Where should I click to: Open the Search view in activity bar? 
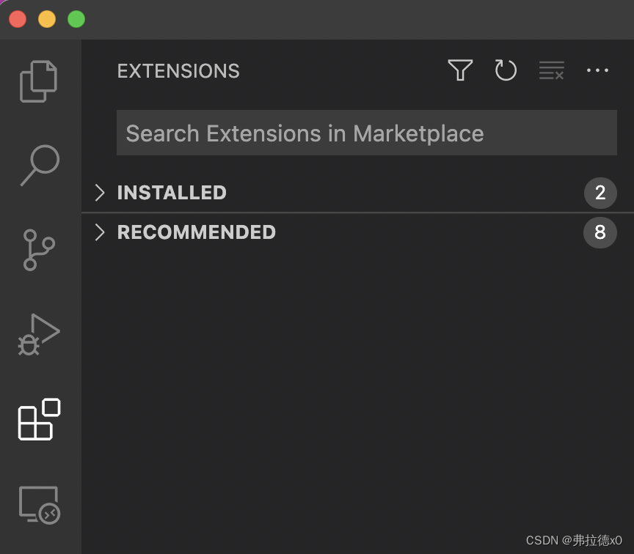point(40,165)
